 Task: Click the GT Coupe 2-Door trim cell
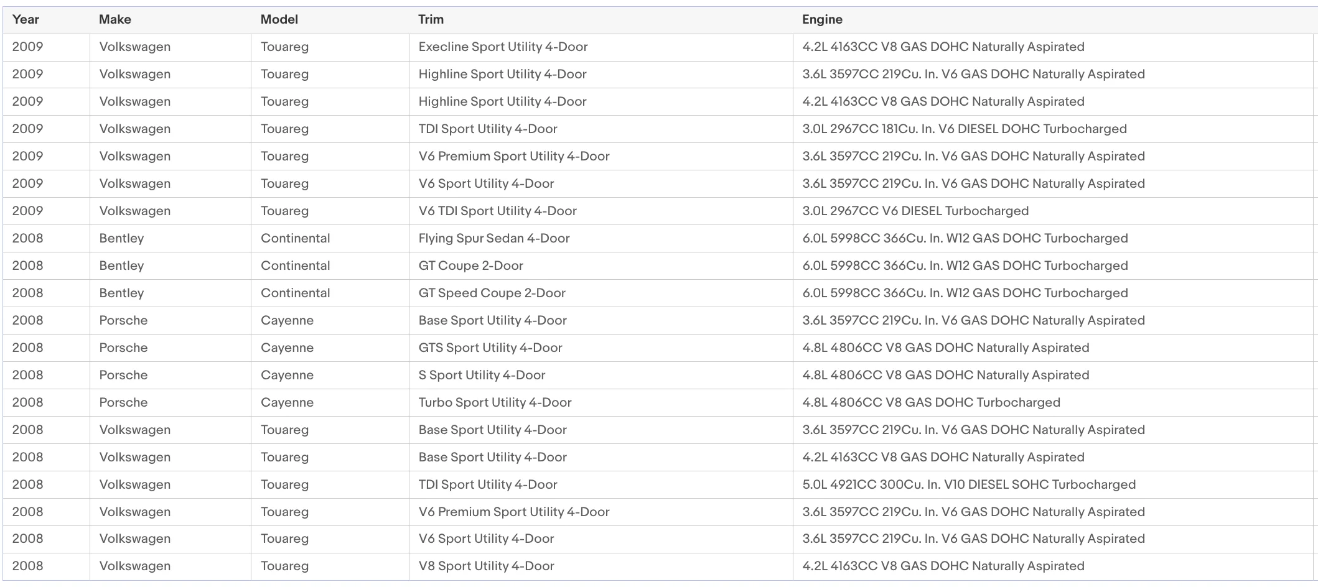point(601,266)
